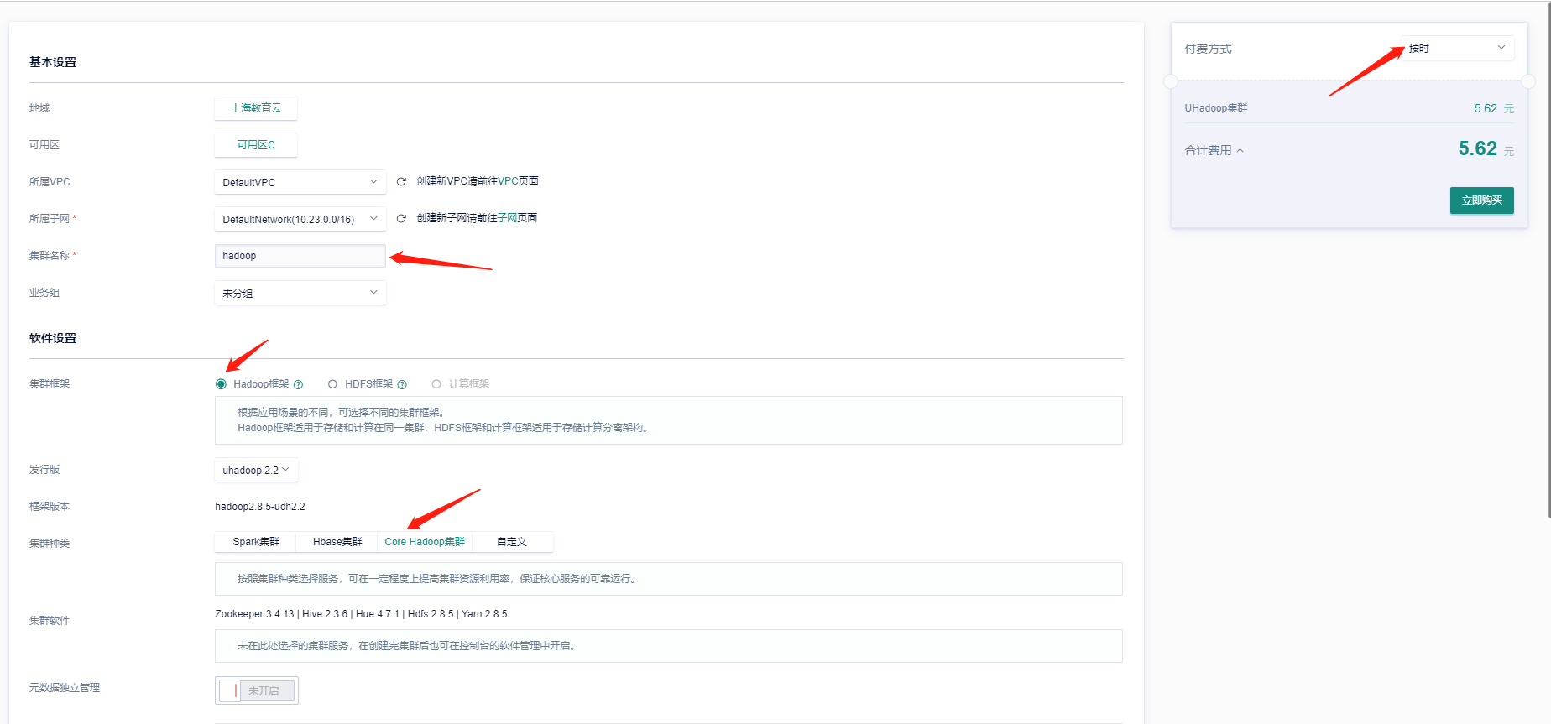This screenshot has width=1551, height=724.
Task: Select the Hadoop框架 radio button
Action: point(222,384)
